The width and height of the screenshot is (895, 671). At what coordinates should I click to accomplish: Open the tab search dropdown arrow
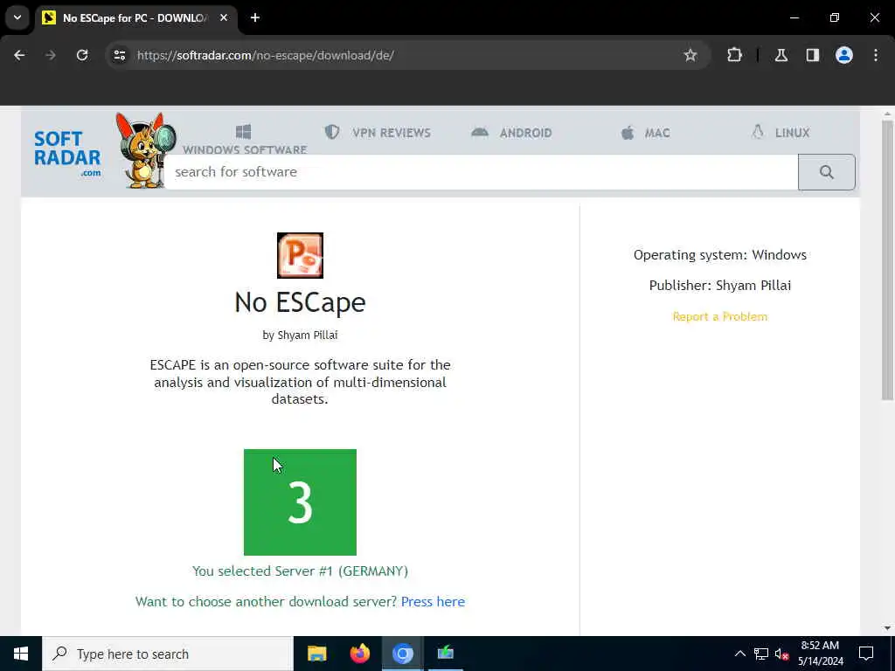(17, 17)
